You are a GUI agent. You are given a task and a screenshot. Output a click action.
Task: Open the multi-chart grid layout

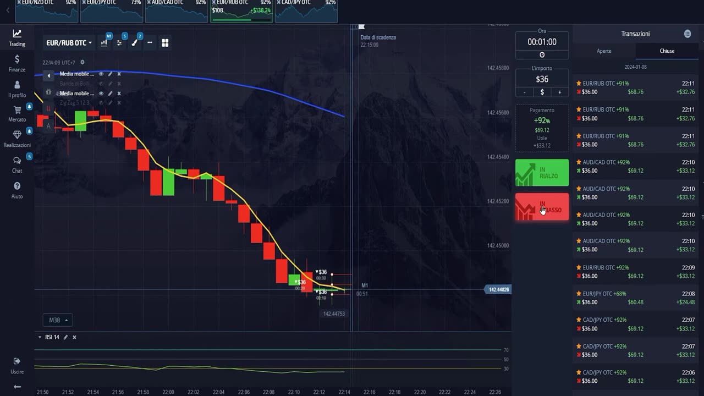tap(165, 43)
